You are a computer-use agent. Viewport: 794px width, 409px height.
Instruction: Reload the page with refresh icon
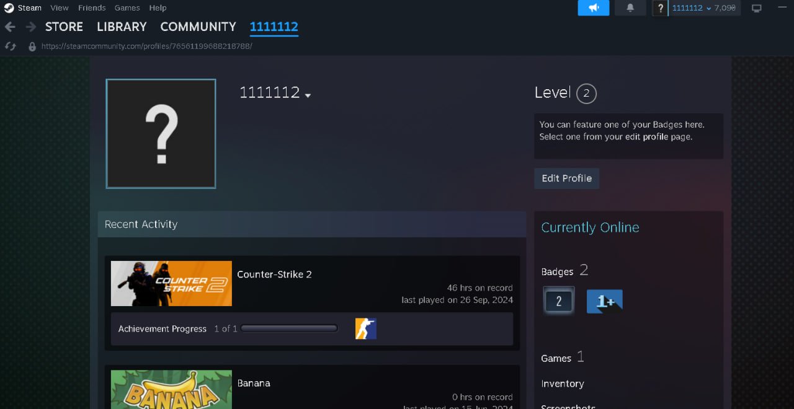point(10,46)
